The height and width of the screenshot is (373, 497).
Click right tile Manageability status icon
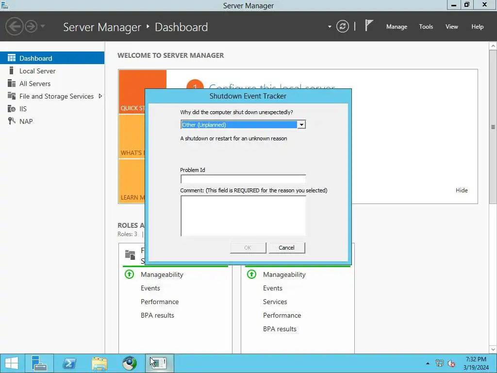[x=252, y=274]
